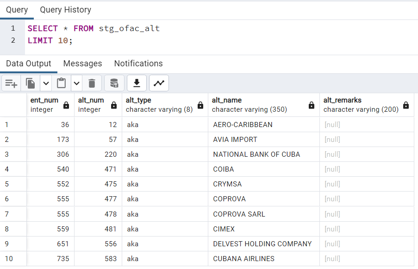This screenshot has width=418, height=269.
Task: Click the Delete trash icon
Action: coord(92,83)
